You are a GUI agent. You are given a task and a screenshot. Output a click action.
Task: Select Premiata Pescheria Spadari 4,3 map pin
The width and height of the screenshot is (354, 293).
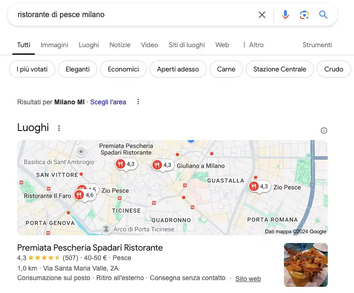[126, 164]
